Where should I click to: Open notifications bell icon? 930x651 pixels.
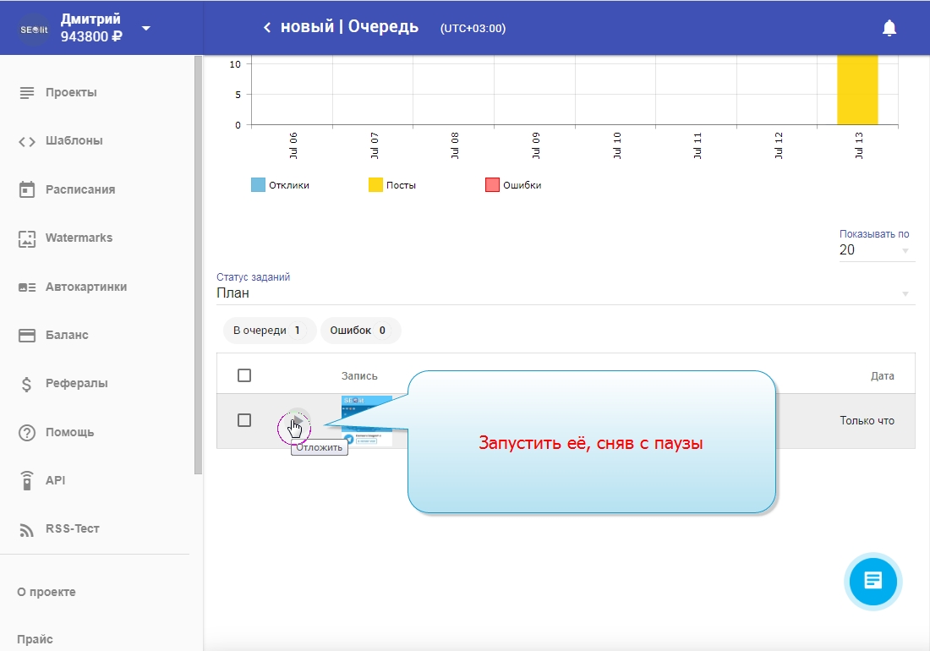click(x=889, y=28)
